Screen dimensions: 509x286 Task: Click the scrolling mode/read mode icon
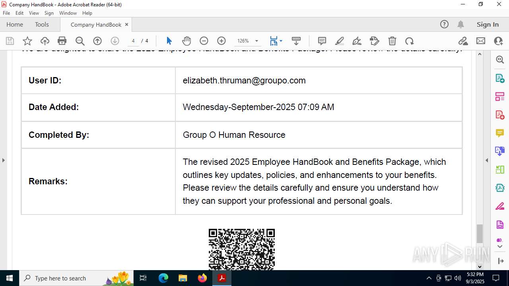coord(296,41)
